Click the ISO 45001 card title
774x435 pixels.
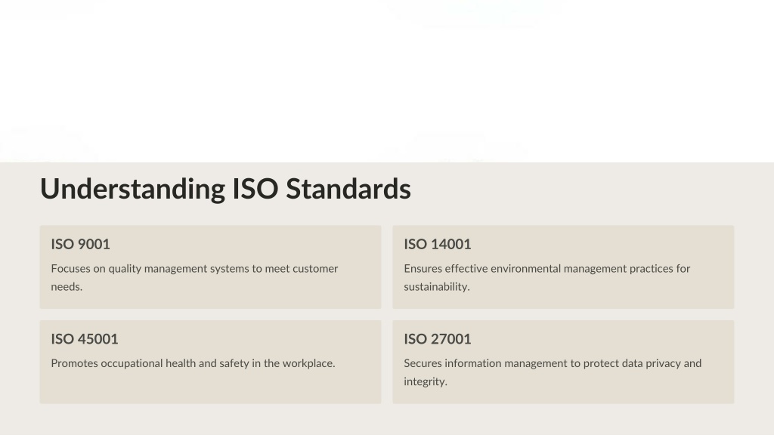(x=85, y=339)
